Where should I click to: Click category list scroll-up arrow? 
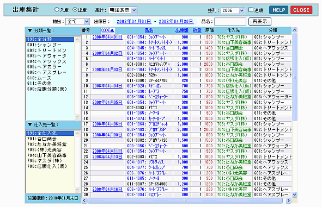coord(77,40)
